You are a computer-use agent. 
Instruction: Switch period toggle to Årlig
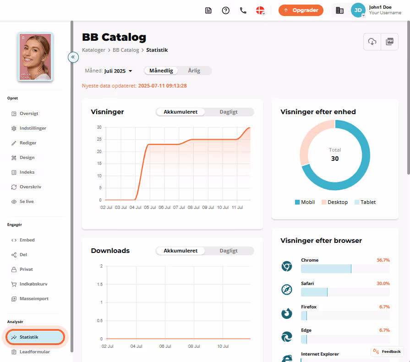(x=194, y=71)
